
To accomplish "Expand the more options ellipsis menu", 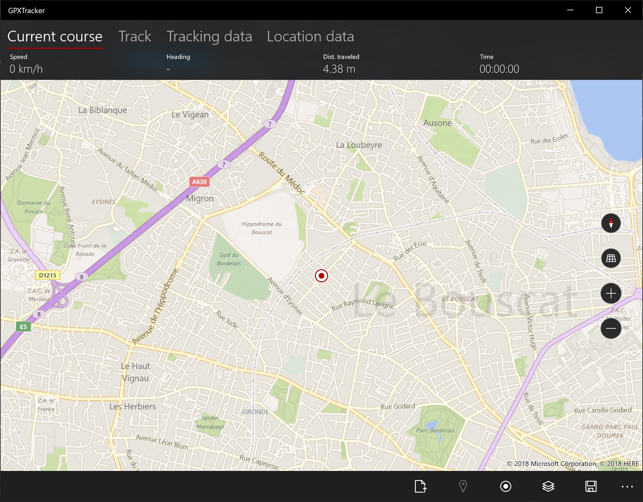I will click(x=627, y=487).
